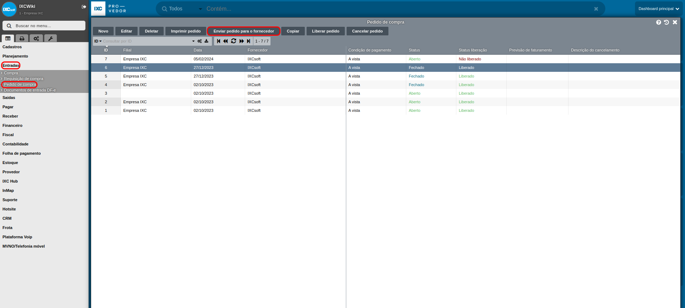685x308 pixels.
Task: Click the Editar button
Action: click(x=126, y=31)
